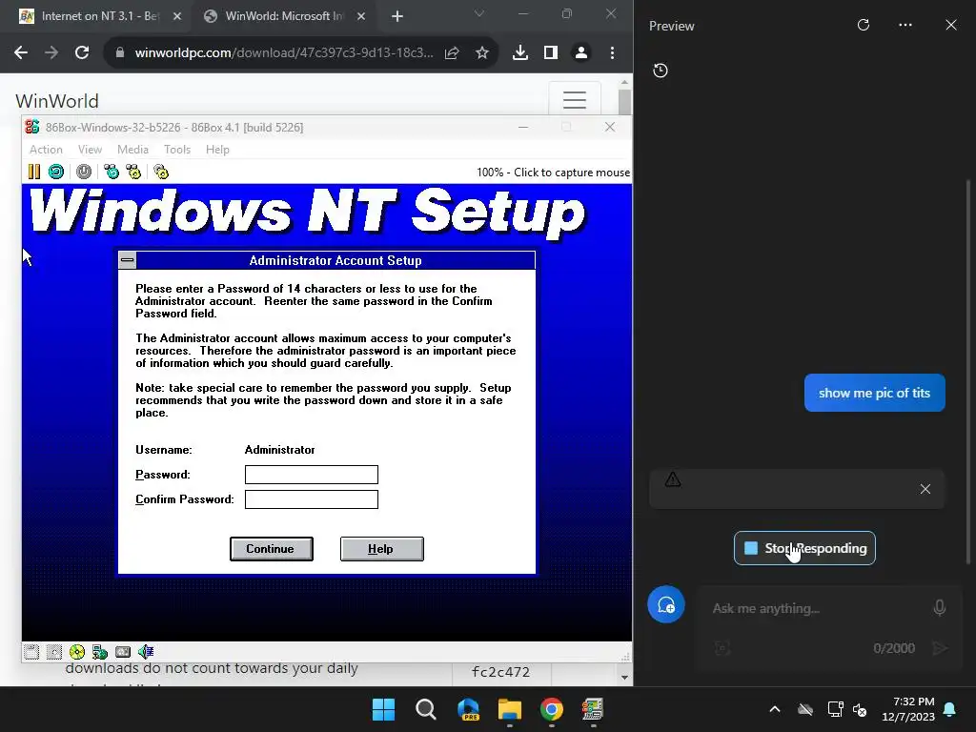Open Chrome three-dot menu
The image size is (976, 732).
[613, 53]
